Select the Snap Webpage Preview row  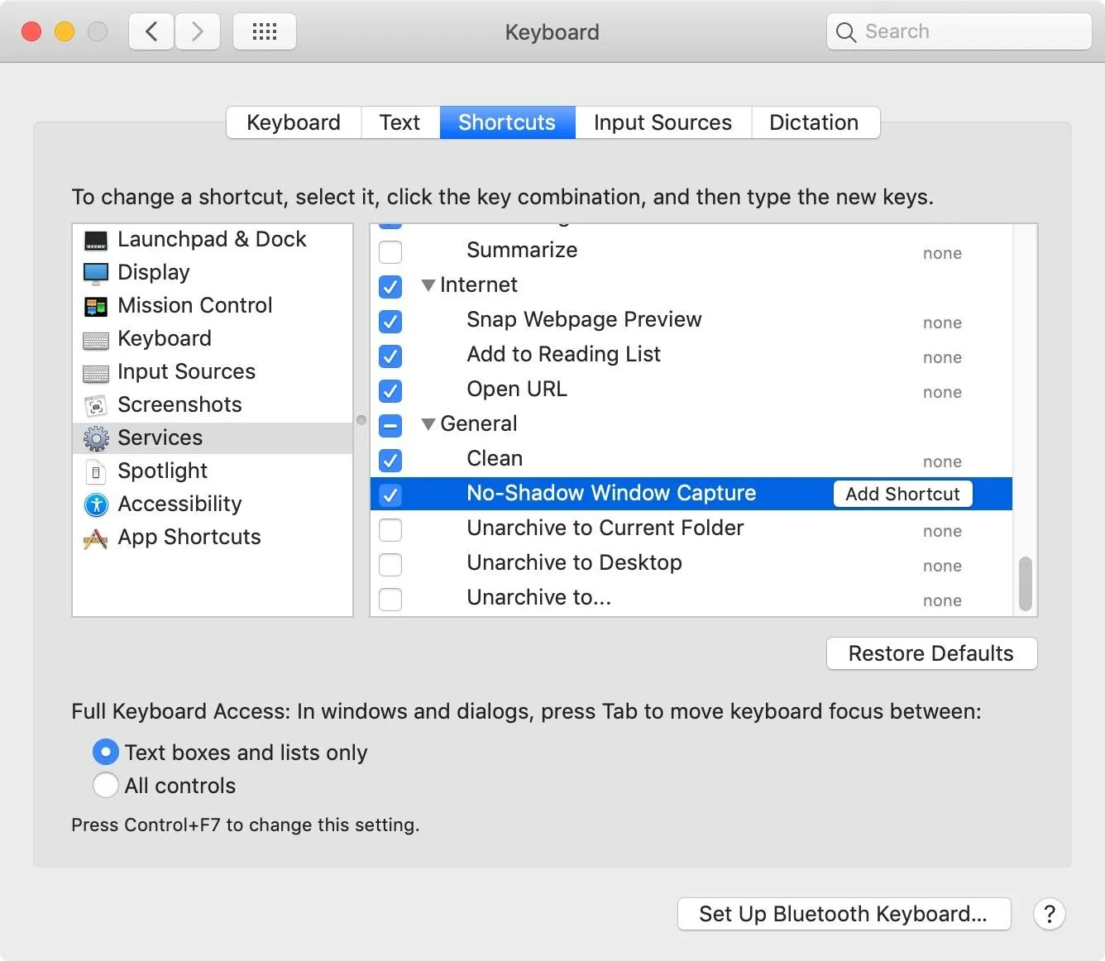tap(691, 320)
